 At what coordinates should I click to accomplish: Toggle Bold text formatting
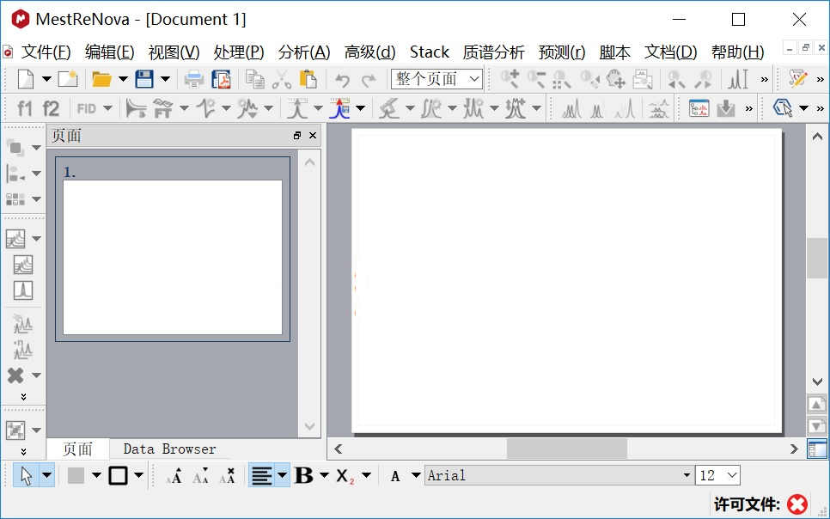(x=303, y=475)
